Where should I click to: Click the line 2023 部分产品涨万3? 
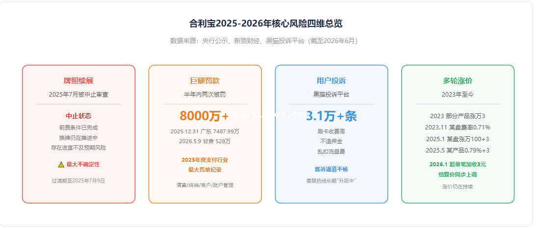coord(458,116)
